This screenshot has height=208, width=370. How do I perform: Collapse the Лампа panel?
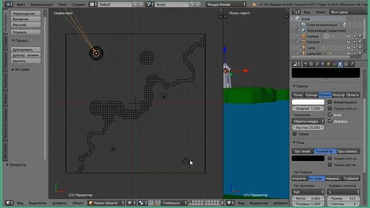point(294,86)
